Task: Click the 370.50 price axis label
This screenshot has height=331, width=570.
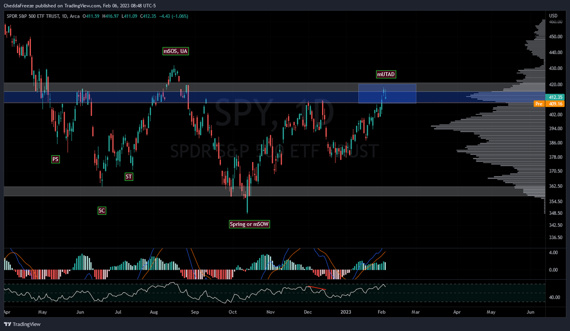Action: point(555,171)
